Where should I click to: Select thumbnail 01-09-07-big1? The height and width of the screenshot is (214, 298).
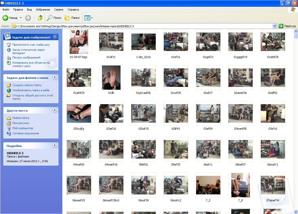click(79, 42)
